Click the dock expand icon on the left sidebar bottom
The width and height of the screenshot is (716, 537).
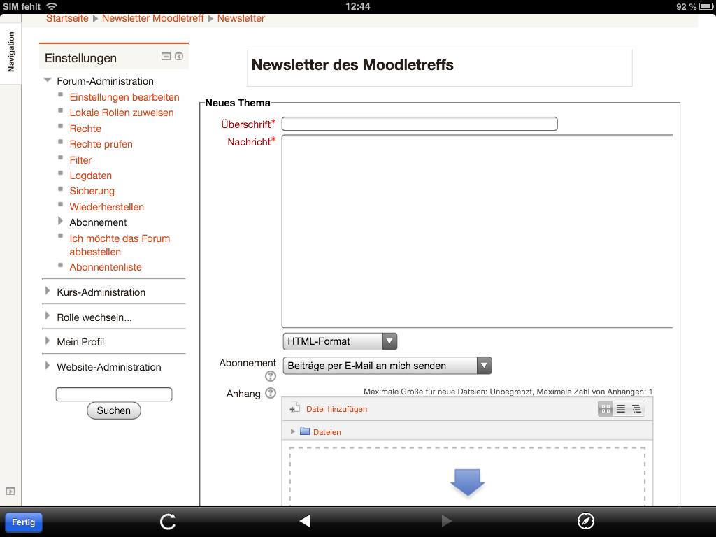coord(10,492)
